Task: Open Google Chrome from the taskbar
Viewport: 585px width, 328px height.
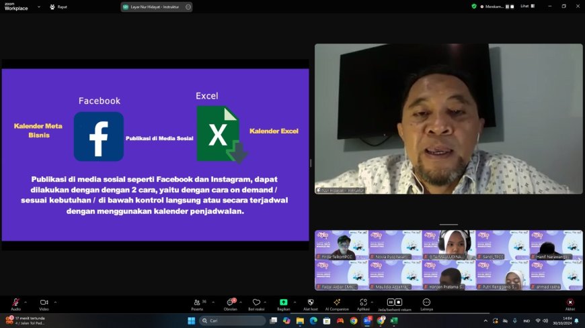Action: coord(353,321)
